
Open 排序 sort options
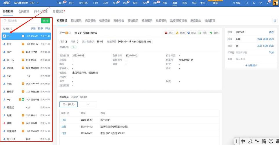pos(40,28)
